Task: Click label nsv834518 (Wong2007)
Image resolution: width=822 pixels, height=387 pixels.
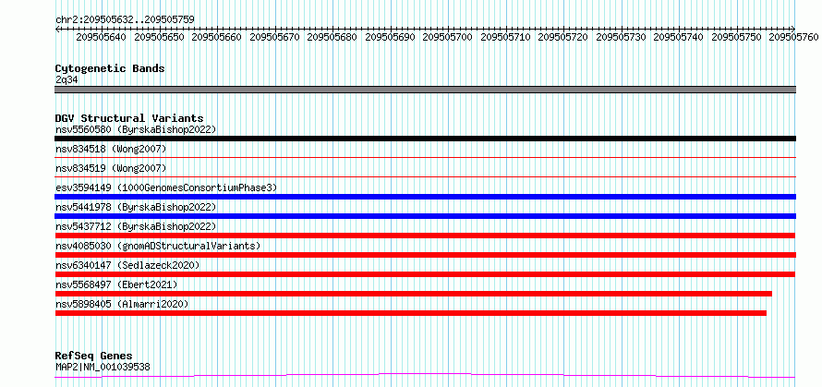Action: pos(111,149)
